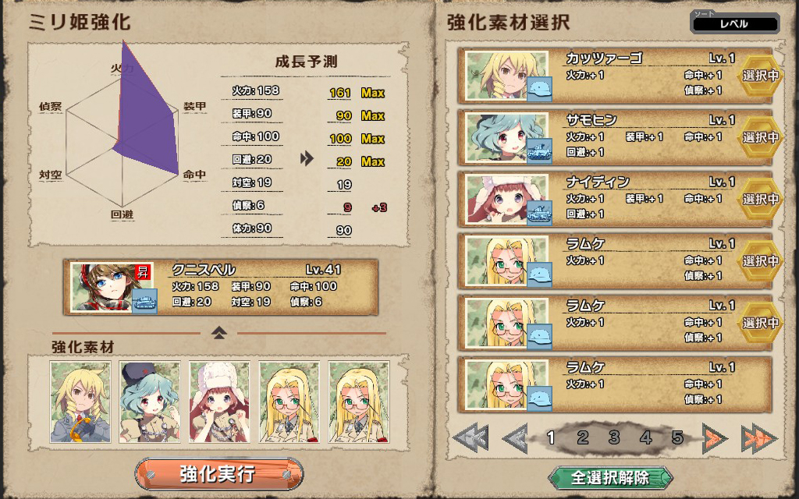The height and width of the screenshot is (499, 799).
Task: Go to page 5 of materials
Action: tap(677, 437)
